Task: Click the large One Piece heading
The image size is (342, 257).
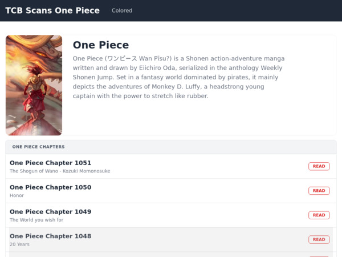Action: coord(101,45)
